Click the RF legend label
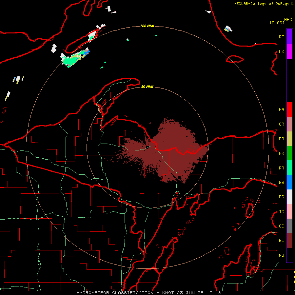The width and height of the screenshot is (295, 295). (281, 37)
